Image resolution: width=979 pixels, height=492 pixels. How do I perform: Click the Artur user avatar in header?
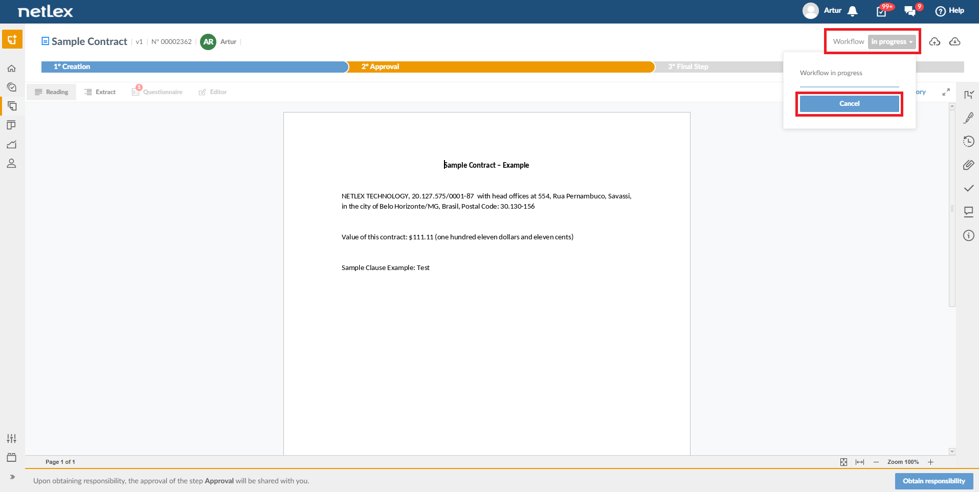[811, 11]
